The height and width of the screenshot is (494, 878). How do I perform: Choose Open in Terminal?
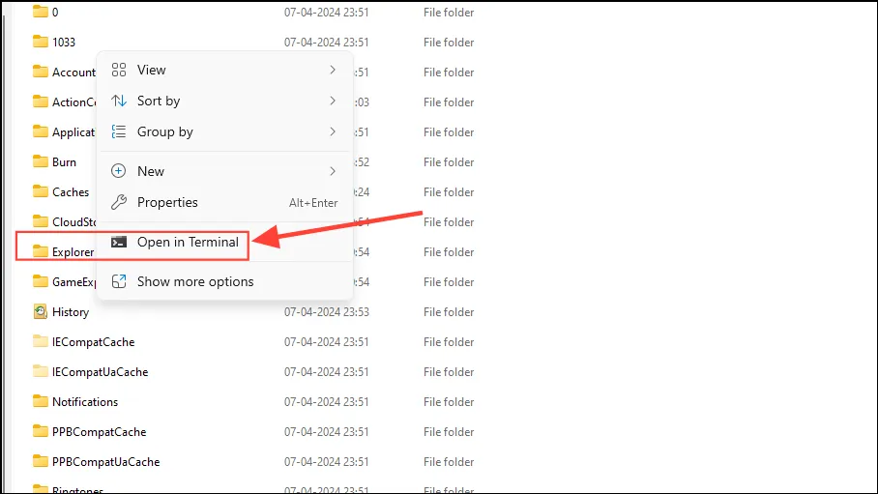[224, 242]
